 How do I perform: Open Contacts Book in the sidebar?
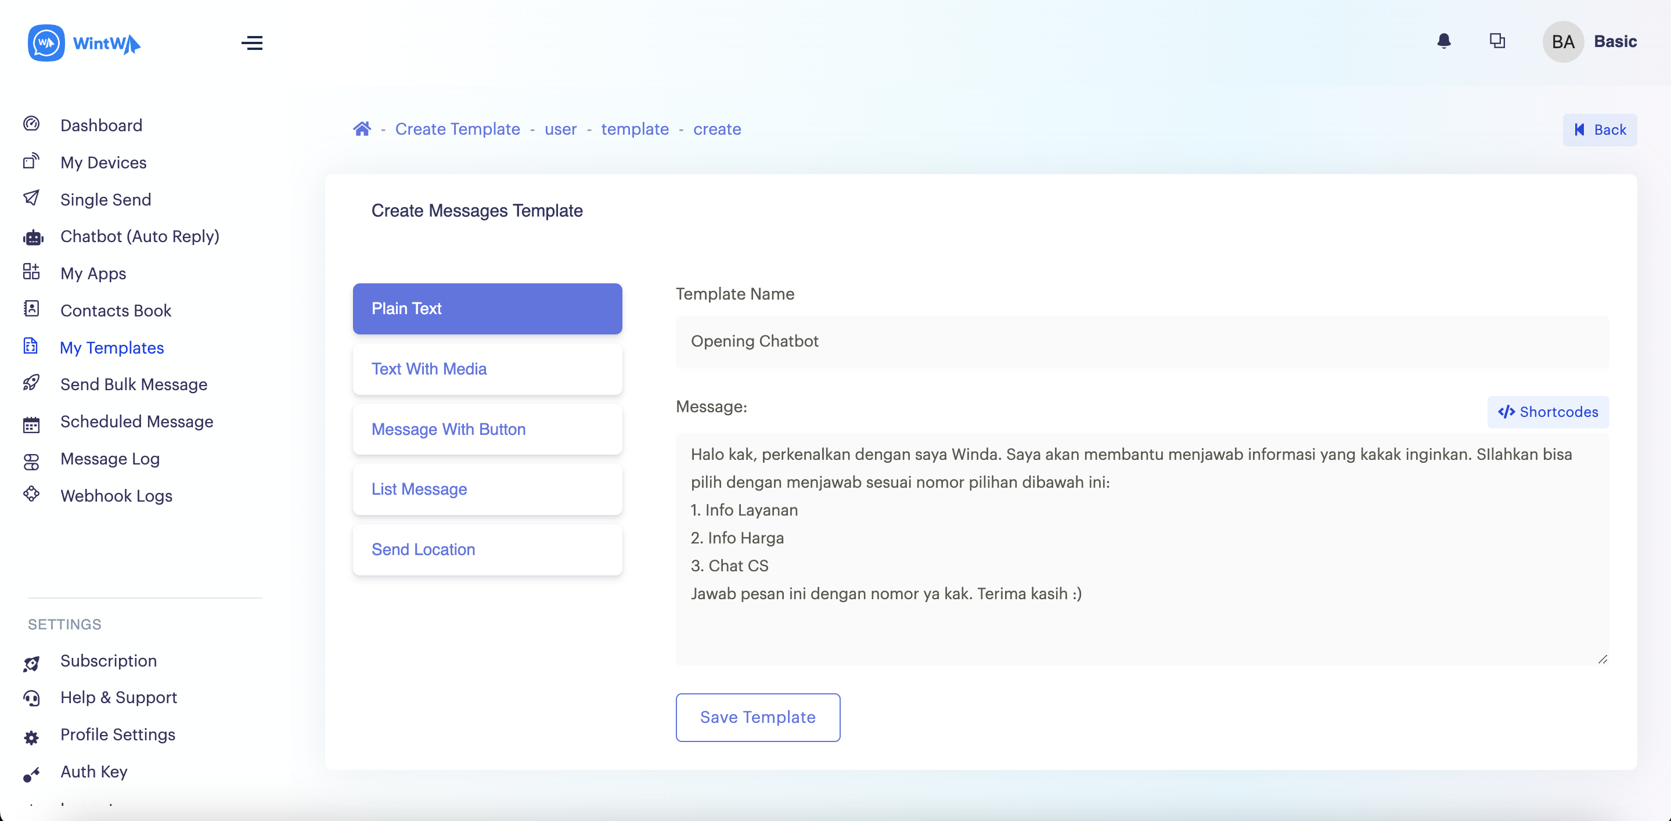[116, 311]
